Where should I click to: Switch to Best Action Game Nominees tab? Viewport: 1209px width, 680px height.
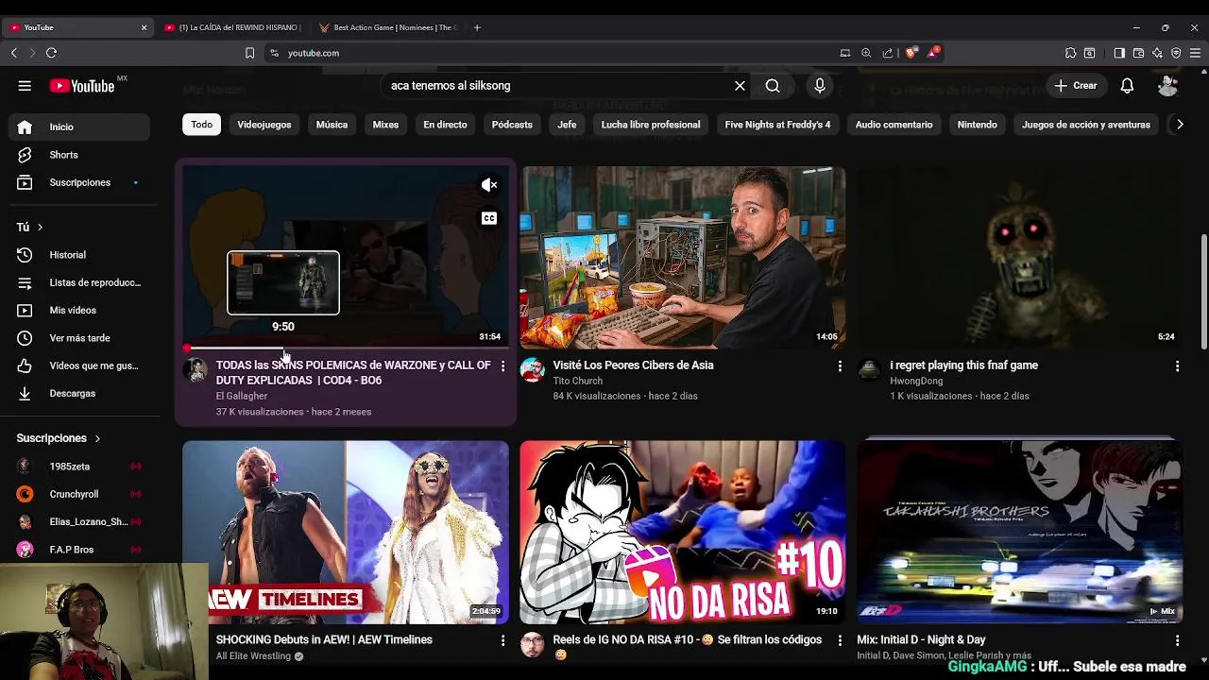tap(389, 27)
